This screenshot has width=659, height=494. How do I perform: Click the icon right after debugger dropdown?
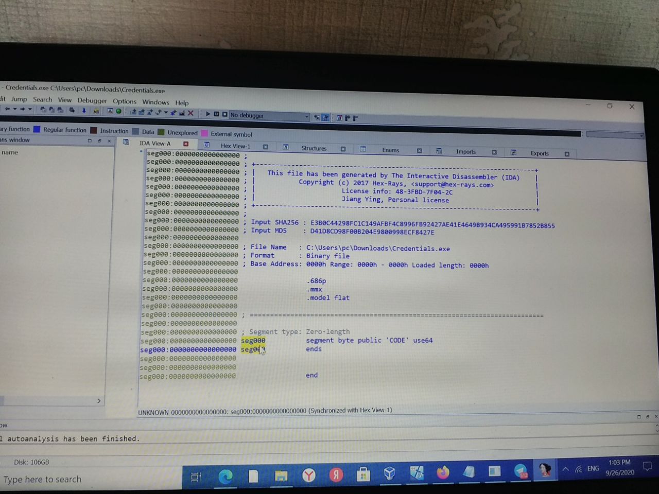(317, 117)
